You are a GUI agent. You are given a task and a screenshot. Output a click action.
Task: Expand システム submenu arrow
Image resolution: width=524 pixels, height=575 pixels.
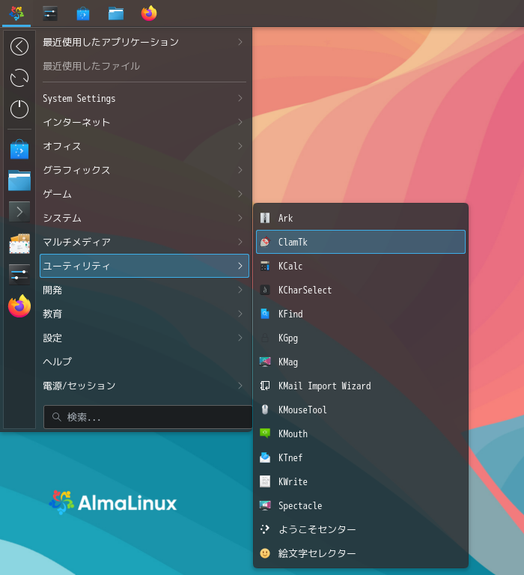tap(240, 218)
